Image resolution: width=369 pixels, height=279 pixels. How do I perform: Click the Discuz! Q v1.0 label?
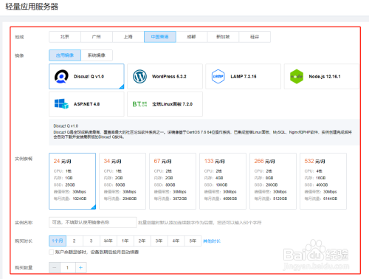[x=89, y=77]
